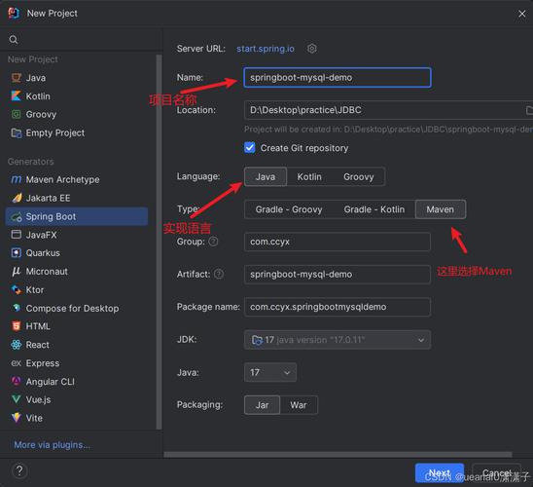The height and width of the screenshot is (487, 533).
Task: Click the Next button
Action: tap(440, 472)
